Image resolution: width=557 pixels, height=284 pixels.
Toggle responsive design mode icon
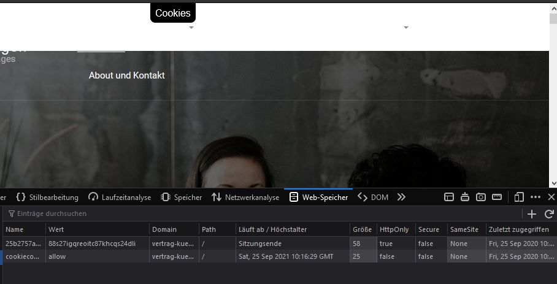pyautogui.click(x=519, y=197)
